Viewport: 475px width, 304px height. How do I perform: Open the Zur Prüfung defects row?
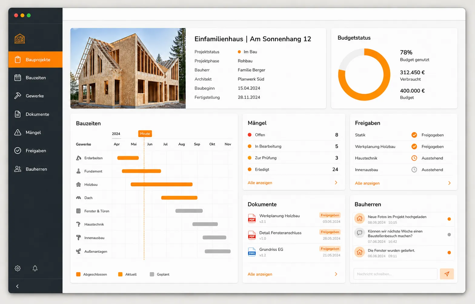click(294, 158)
